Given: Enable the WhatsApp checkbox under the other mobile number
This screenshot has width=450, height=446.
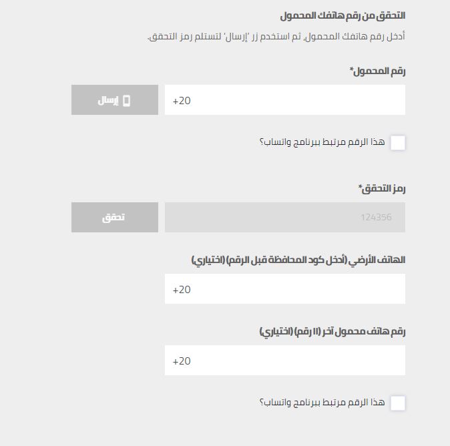Looking at the screenshot, I should coord(397,403).
